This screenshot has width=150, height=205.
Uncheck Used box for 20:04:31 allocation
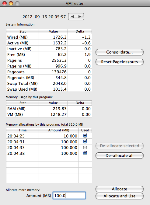[85, 141]
